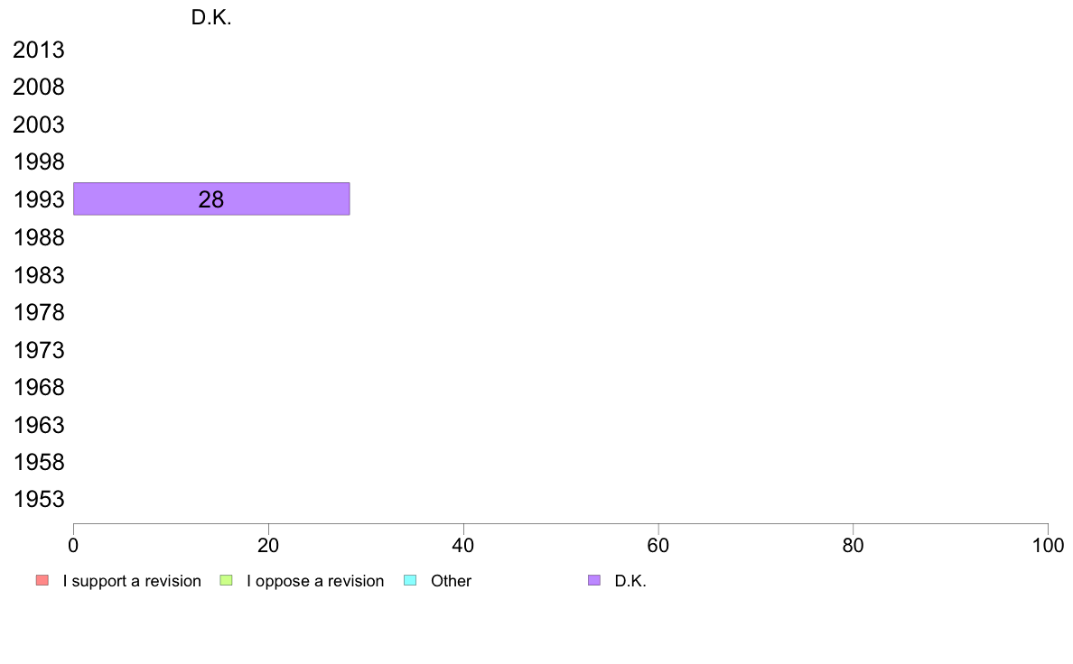The width and height of the screenshot is (1073, 664).
Task: Click the 'D.K.' legend label text
Action: point(630,581)
